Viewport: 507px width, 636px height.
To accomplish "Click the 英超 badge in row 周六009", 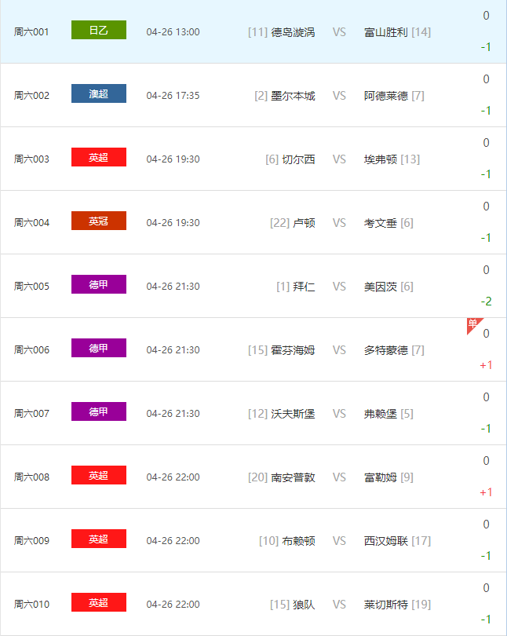I will (98, 539).
